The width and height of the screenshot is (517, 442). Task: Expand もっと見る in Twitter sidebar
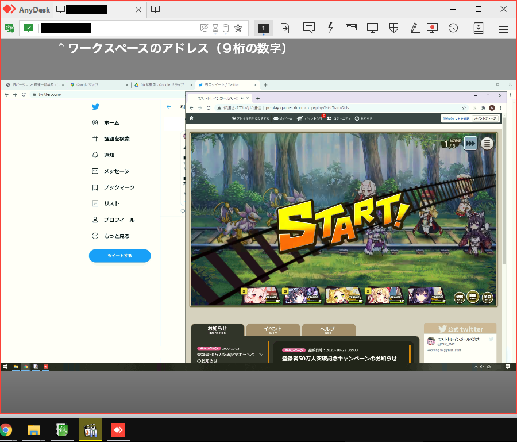(x=116, y=236)
